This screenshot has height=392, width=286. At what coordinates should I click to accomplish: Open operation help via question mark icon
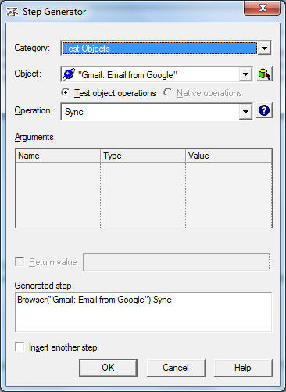click(264, 111)
